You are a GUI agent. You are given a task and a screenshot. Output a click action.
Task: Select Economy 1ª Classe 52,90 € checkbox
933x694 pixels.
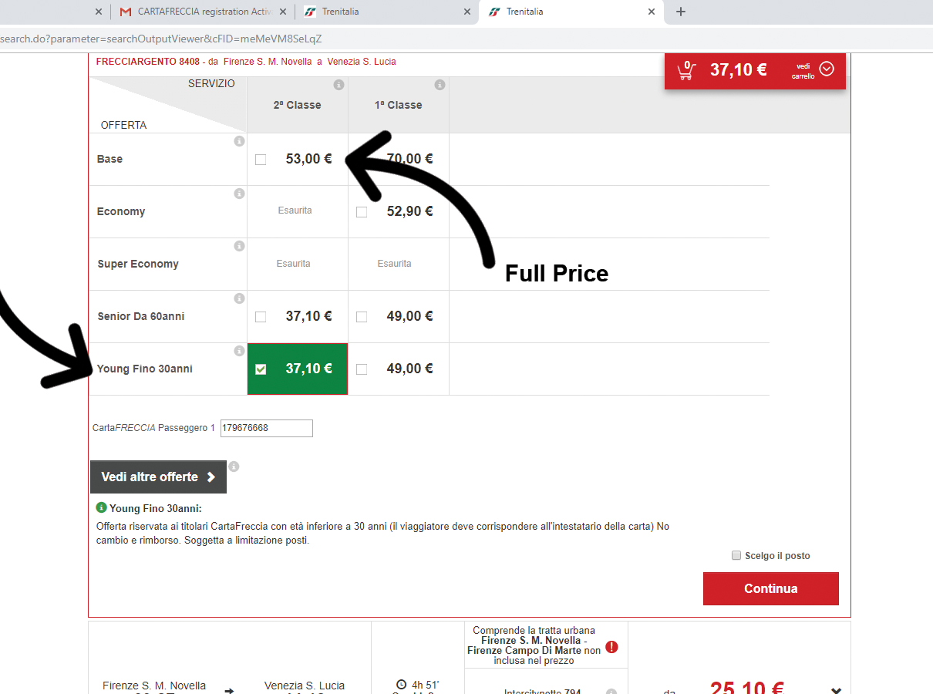point(362,212)
